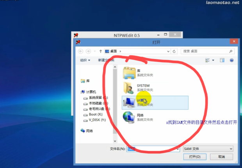Image resolution: width=242 pixels, height=168 pixels.
Task: Refresh the 桌面 folder view
Action: (x=174, y=51)
